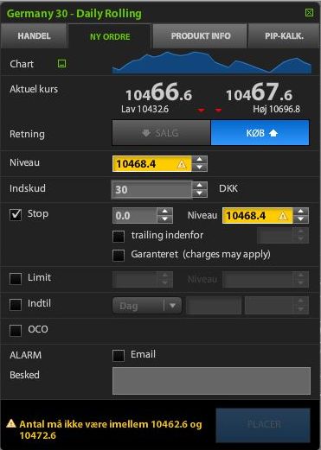Uncheck the Stop checkbox
Screen dimensions: 321x450
pyautogui.click(x=16, y=214)
